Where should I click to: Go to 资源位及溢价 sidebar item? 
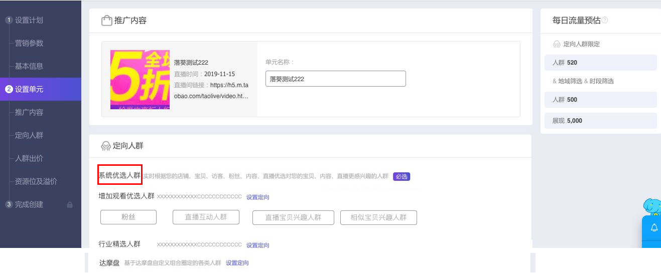coord(36,181)
